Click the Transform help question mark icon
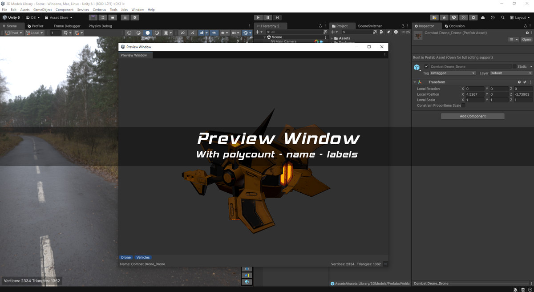The height and width of the screenshot is (292, 534). point(519,82)
